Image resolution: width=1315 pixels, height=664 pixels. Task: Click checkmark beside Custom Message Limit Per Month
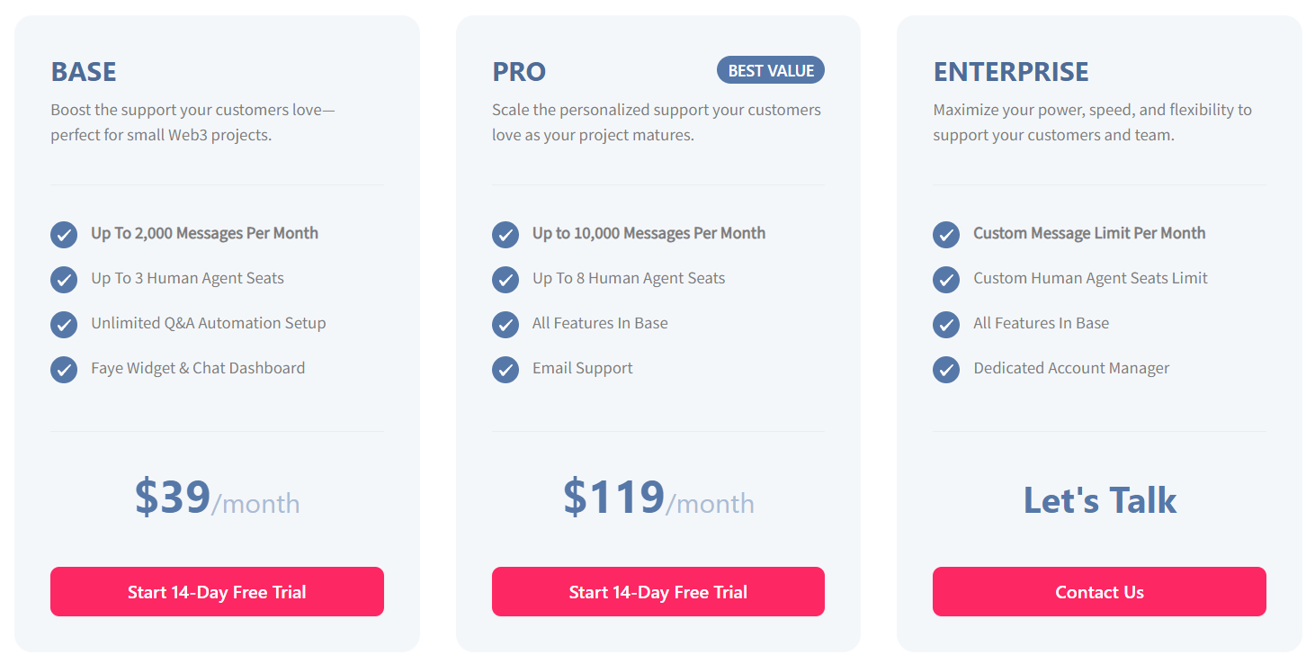(946, 235)
